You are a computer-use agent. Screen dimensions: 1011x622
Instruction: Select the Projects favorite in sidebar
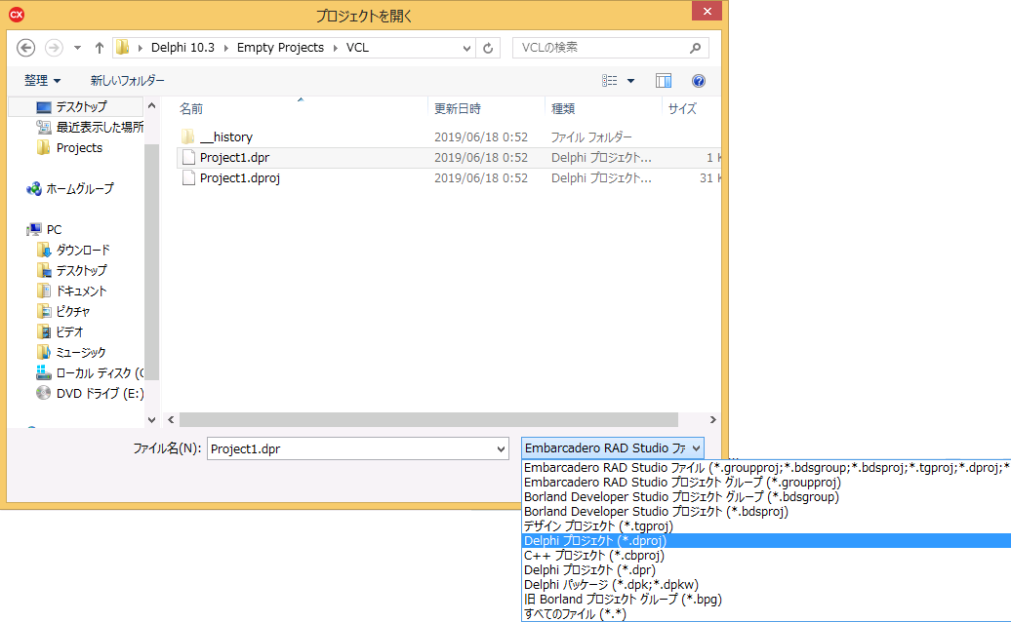point(77,147)
